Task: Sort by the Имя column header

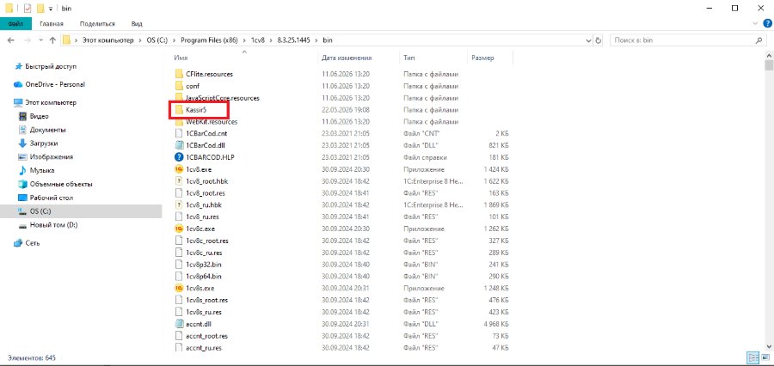Action: (x=181, y=58)
